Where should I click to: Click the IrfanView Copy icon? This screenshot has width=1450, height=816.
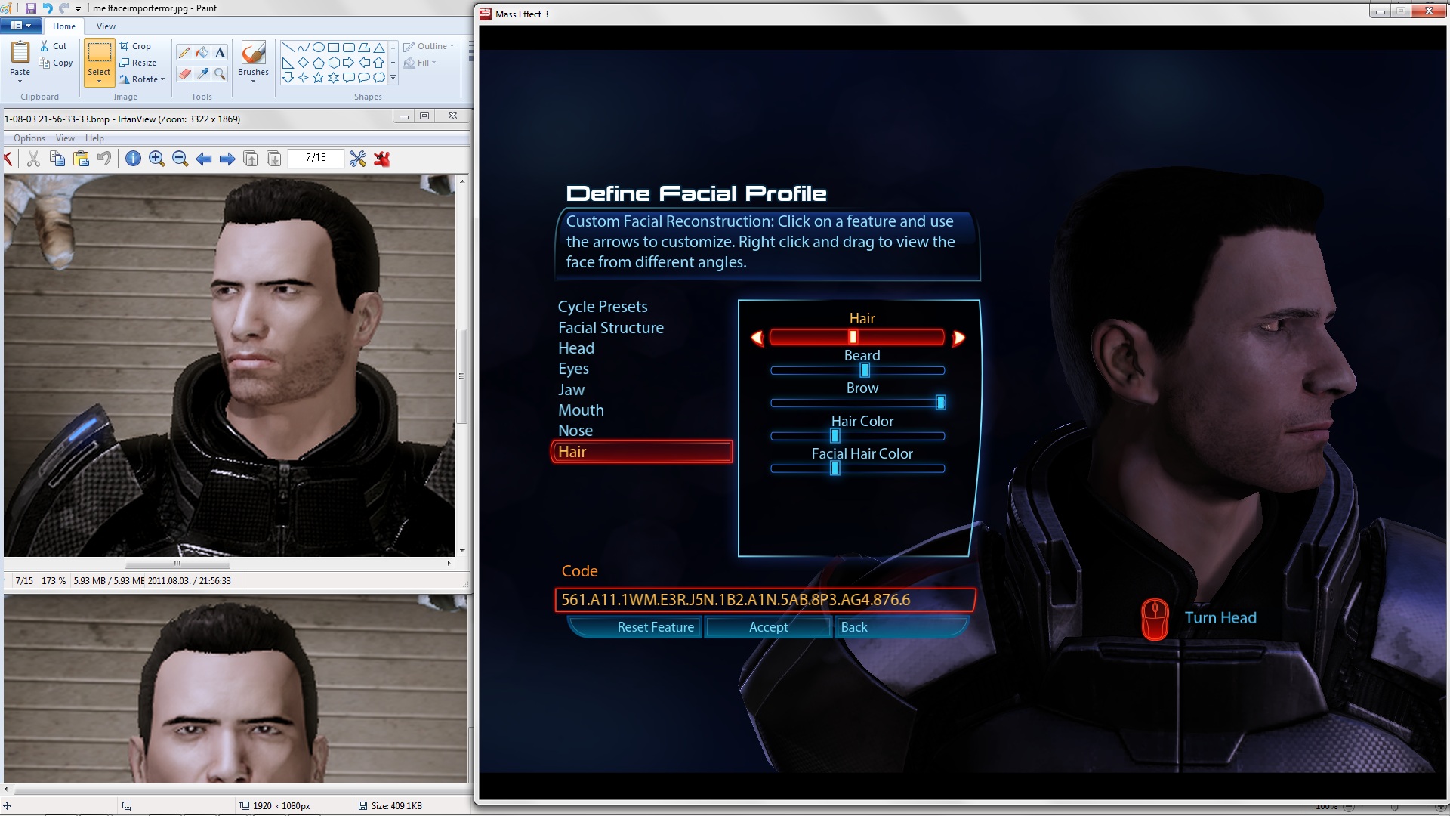coord(57,159)
